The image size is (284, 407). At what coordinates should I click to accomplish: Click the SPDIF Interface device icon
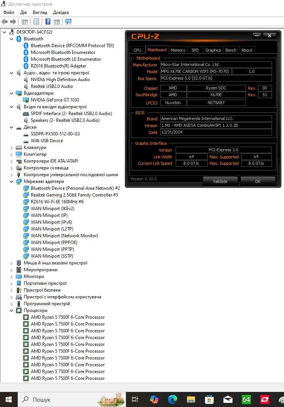(x=26, y=114)
